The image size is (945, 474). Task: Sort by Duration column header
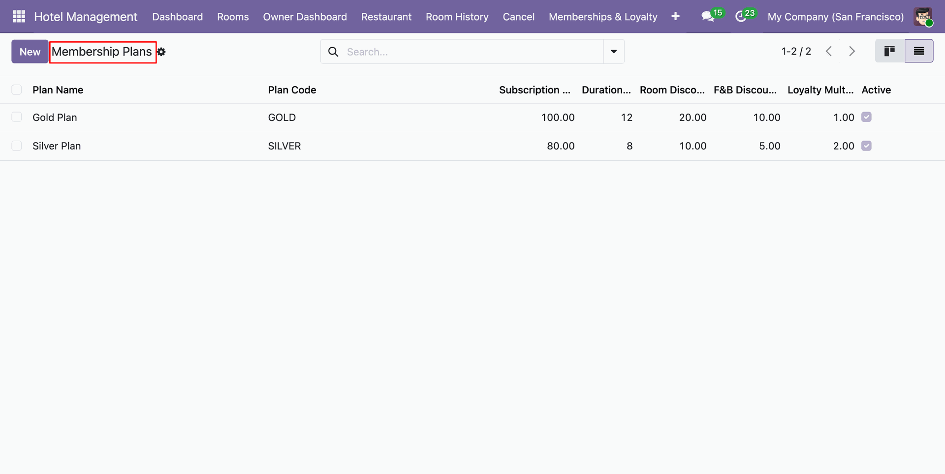pos(606,90)
